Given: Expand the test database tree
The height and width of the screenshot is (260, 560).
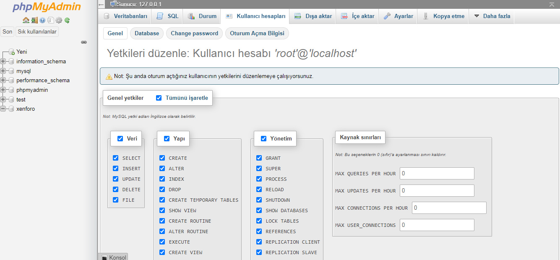Looking at the screenshot, I should (x=3, y=100).
